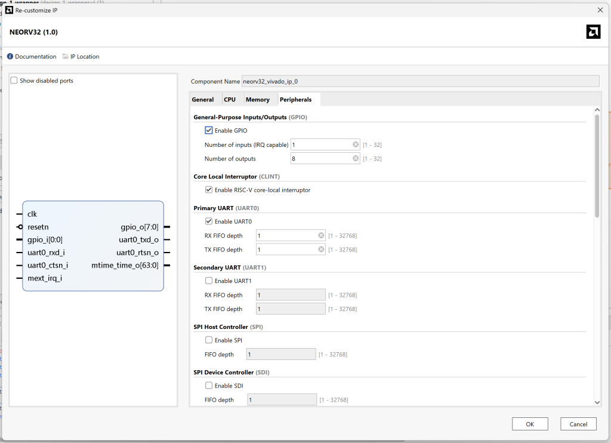
Task: Toggle Show disabled ports checkbox
Action: pos(14,81)
